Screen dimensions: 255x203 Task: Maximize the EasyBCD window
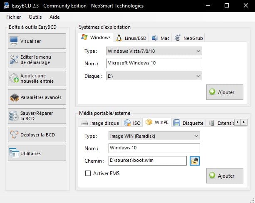(227, 5)
